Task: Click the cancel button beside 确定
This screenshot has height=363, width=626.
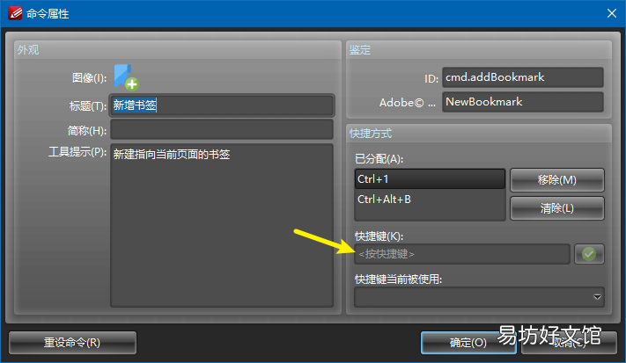Action: coord(570,343)
